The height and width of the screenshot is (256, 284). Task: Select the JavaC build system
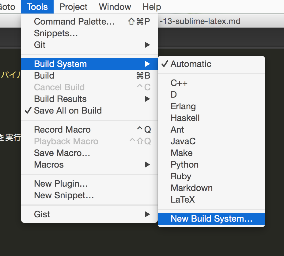point(211,141)
